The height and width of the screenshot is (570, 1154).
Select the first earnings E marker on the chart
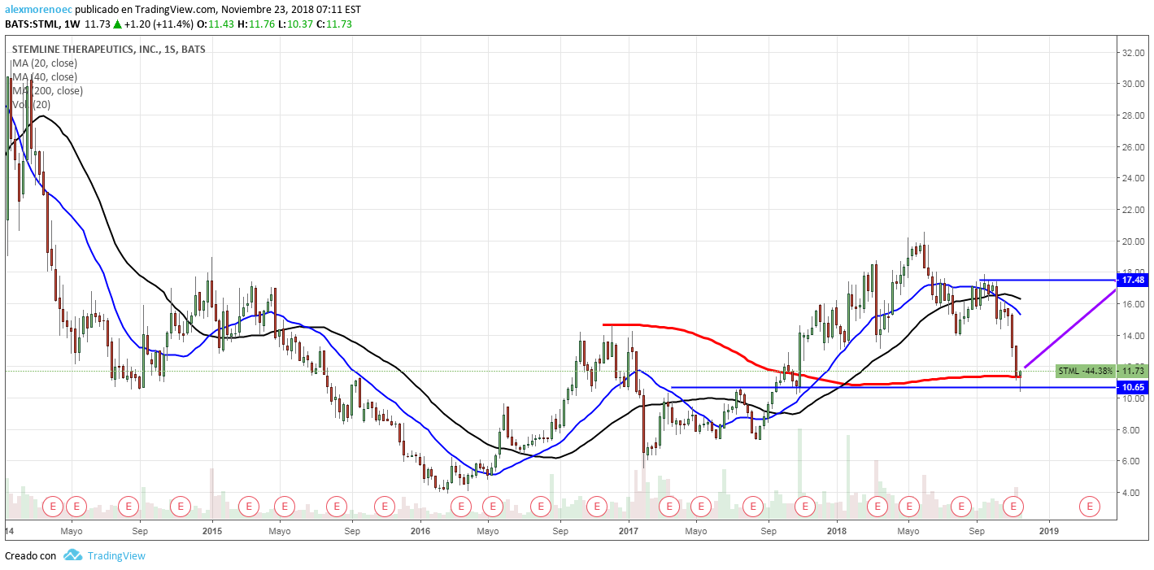click(x=54, y=506)
